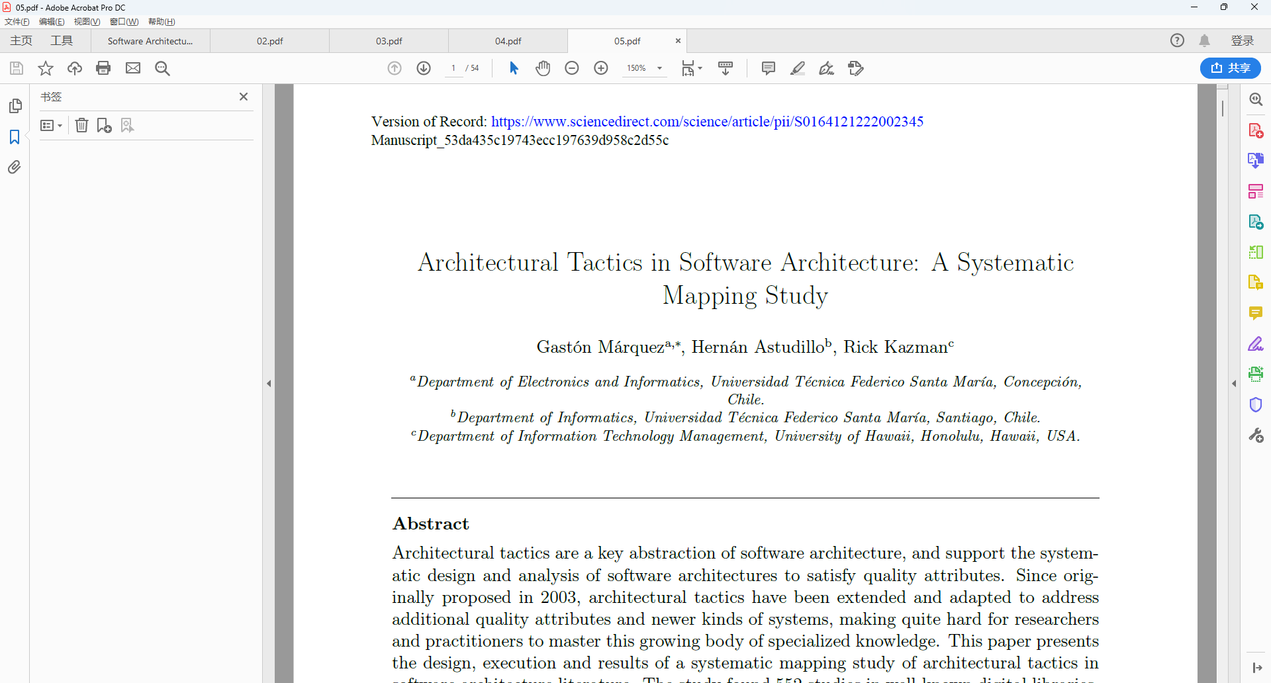This screenshot has width=1271, height=683.
Task: Open the help question mark icon
Action: (x=1177, y=41)
